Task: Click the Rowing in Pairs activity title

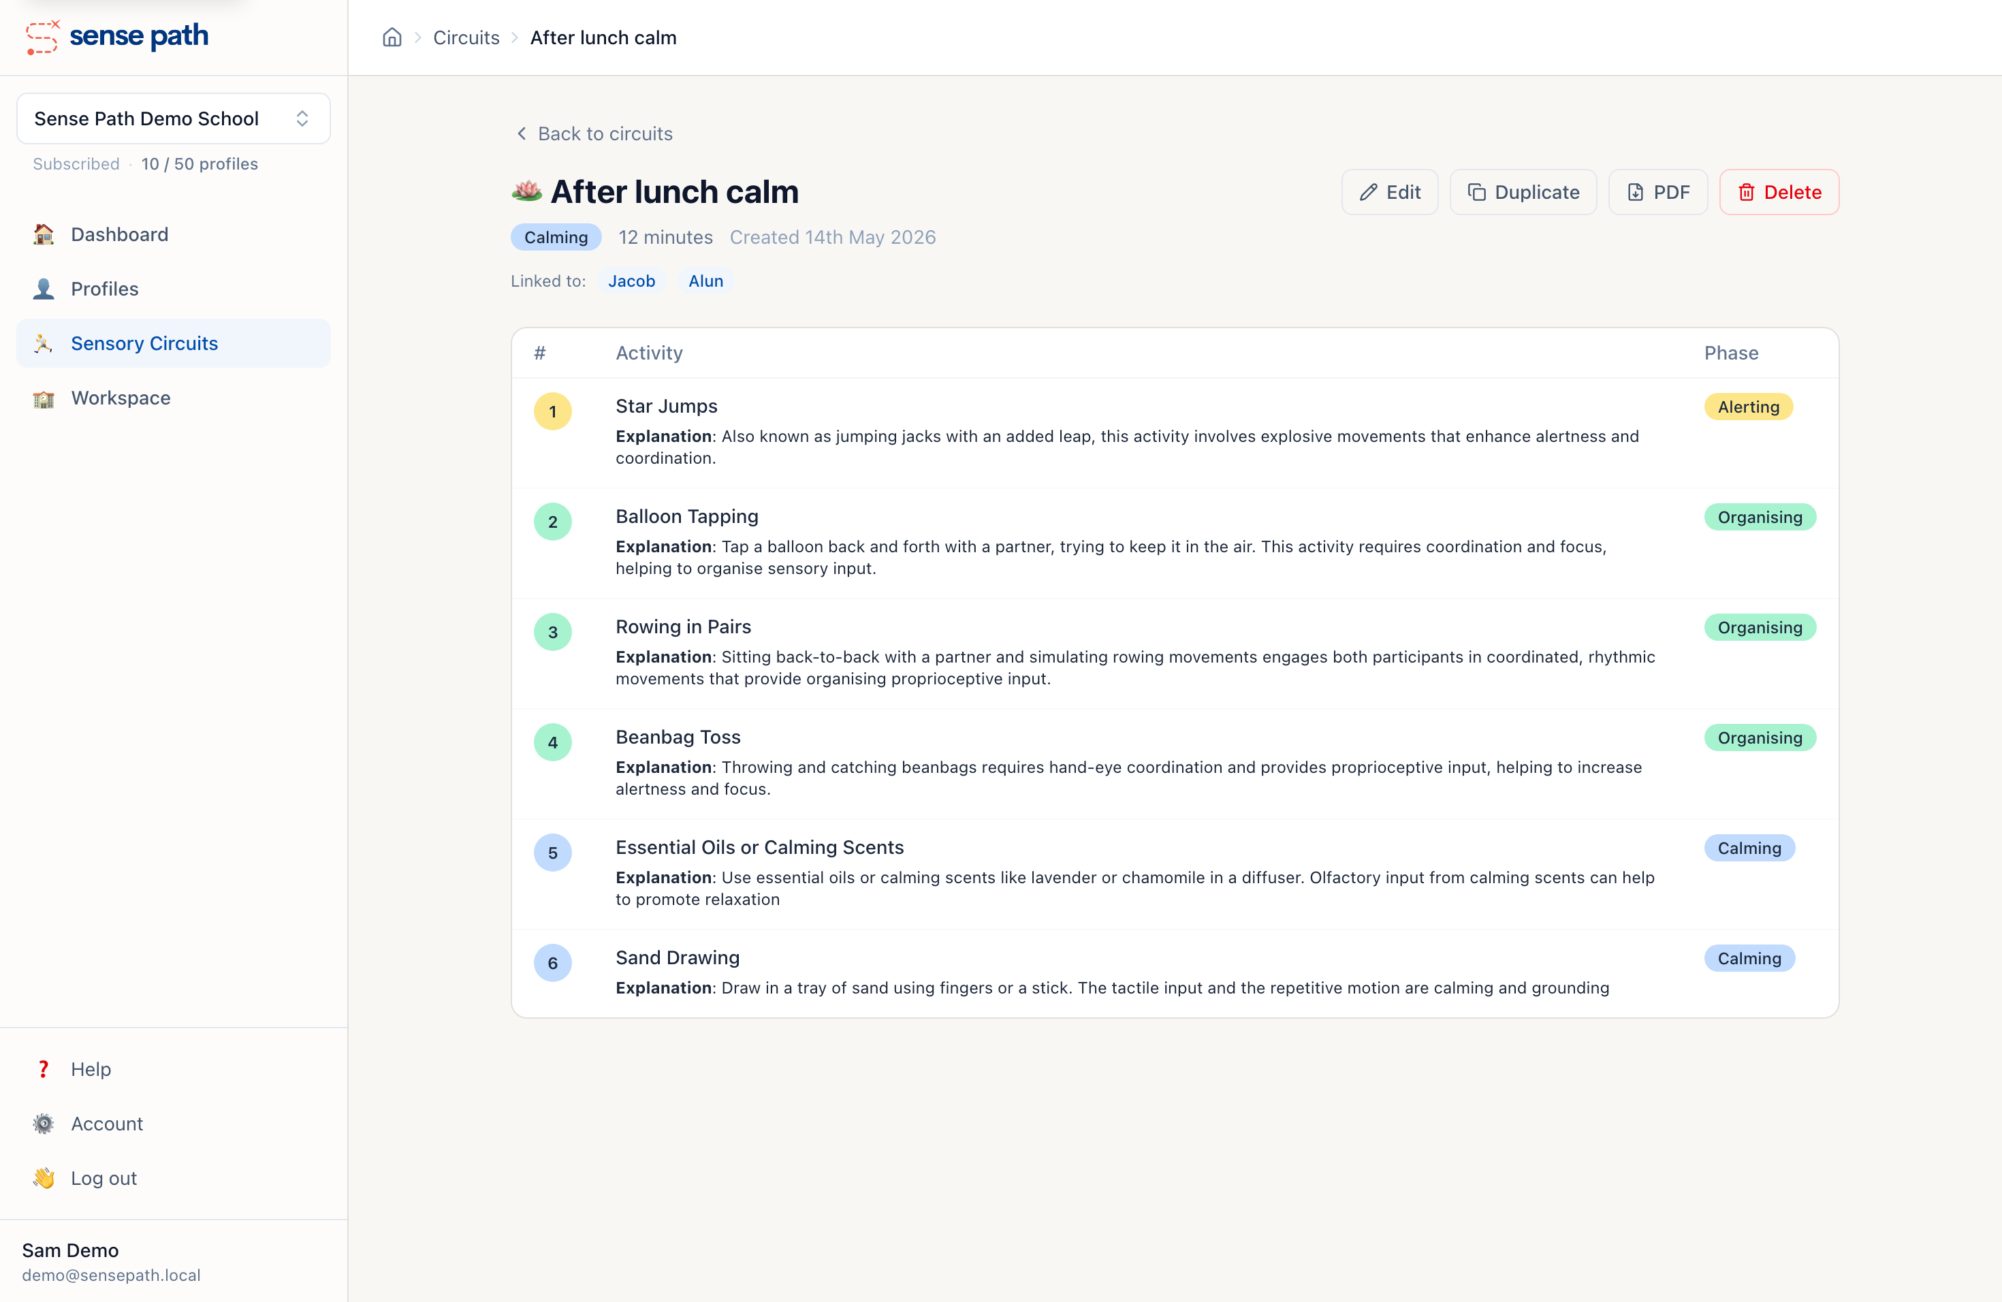Action: tap(683, 626)
